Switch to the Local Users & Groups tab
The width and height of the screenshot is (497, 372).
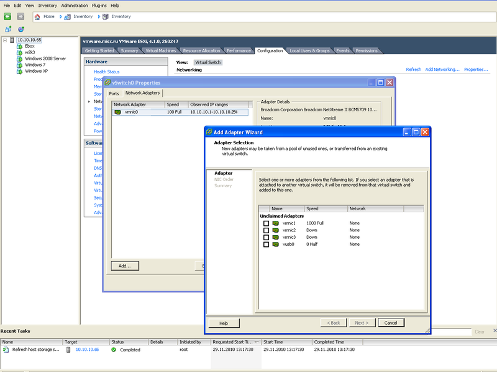pyautogui.click(x=309, y=51)
